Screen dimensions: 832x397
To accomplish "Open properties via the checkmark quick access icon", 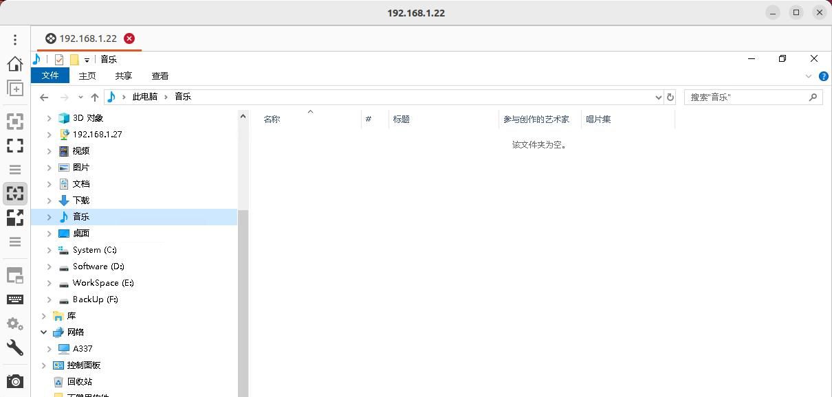I will tap(58, 59).
